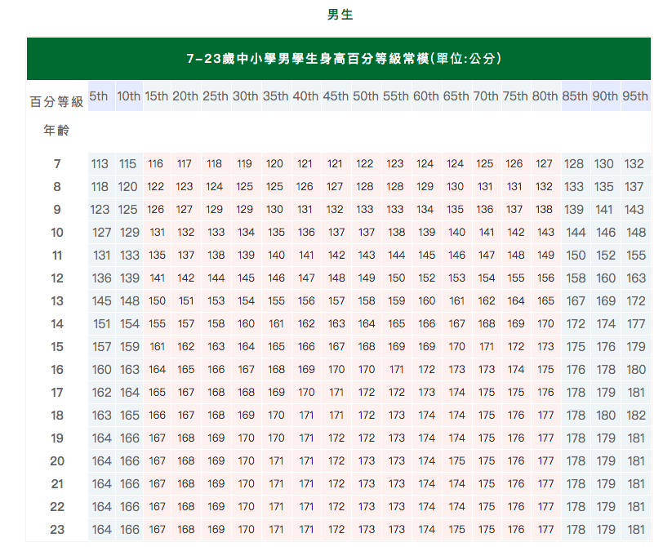Click the age 10 row label
This screenshot has width=663, height=547.
57,233
